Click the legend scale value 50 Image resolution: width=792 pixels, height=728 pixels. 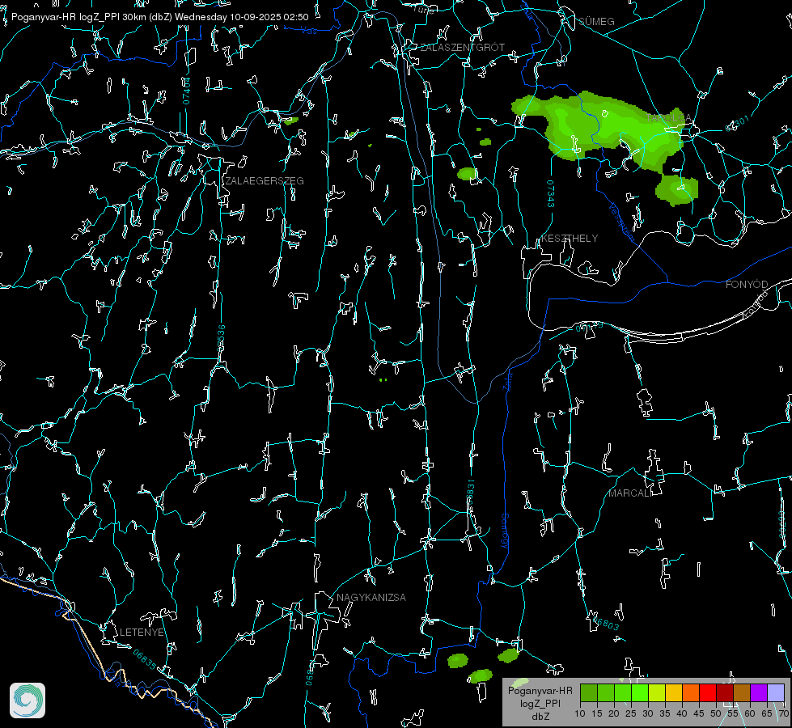pos(716,713)
